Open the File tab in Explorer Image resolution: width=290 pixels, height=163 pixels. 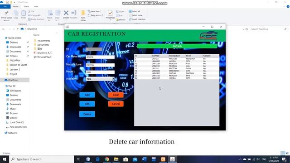(5, 7)
